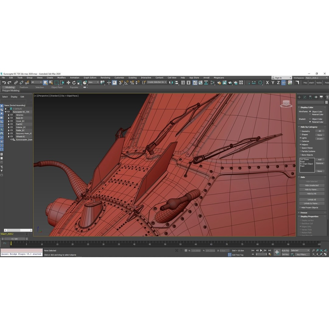Screen dimensions: 329x329
Task: Click the Perspective viewport label
Action: tap(43, 96)
